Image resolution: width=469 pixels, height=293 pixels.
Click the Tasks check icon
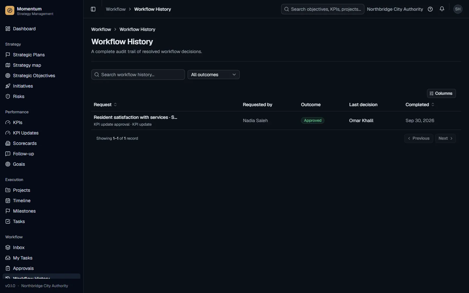click(8, 221)
